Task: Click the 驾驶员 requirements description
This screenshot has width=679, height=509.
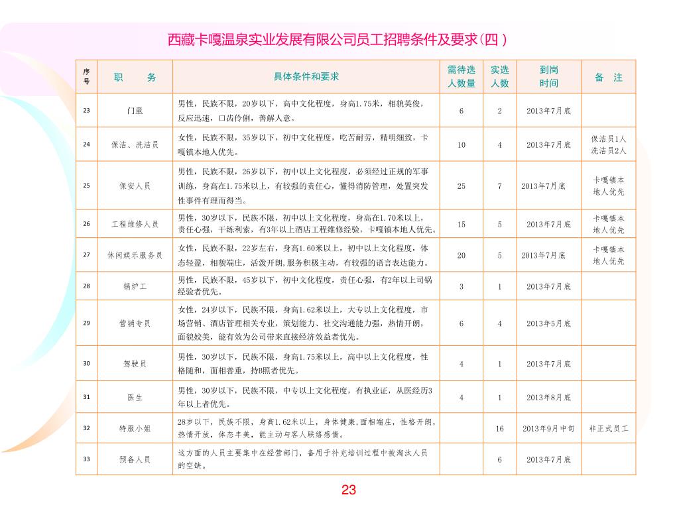Action: coord(303,364)
